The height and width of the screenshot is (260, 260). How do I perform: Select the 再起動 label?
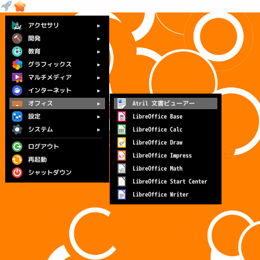coord(37,160)
